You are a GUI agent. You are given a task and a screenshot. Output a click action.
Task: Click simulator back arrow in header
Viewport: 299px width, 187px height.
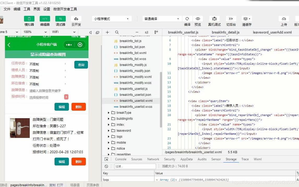click(9, 45)
